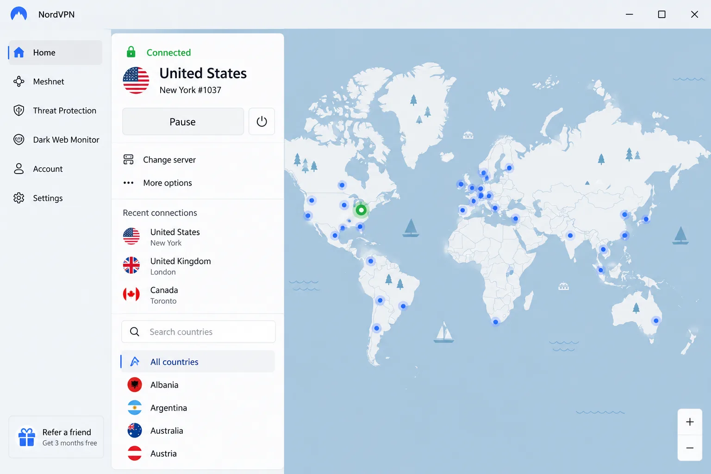711x474 pixels.
Task: Choose Australia from country list
Action: pyautogui.click(x=198, y=430)
